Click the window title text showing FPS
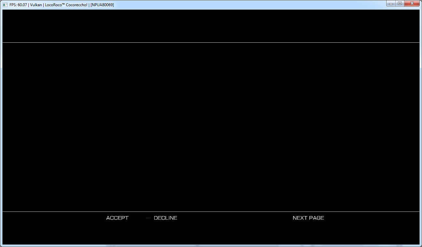422x247 pixels. click(62, 5)
